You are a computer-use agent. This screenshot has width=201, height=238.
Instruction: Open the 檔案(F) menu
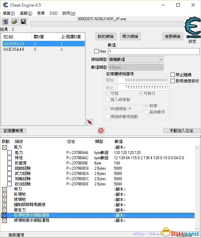(x=9, y=13)
